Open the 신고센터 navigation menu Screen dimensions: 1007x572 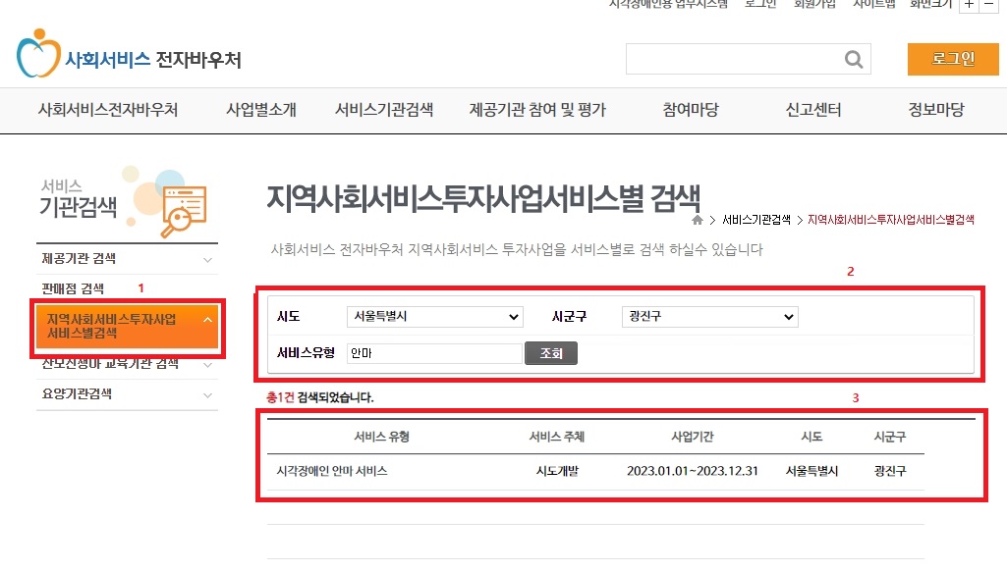(814, 110)
